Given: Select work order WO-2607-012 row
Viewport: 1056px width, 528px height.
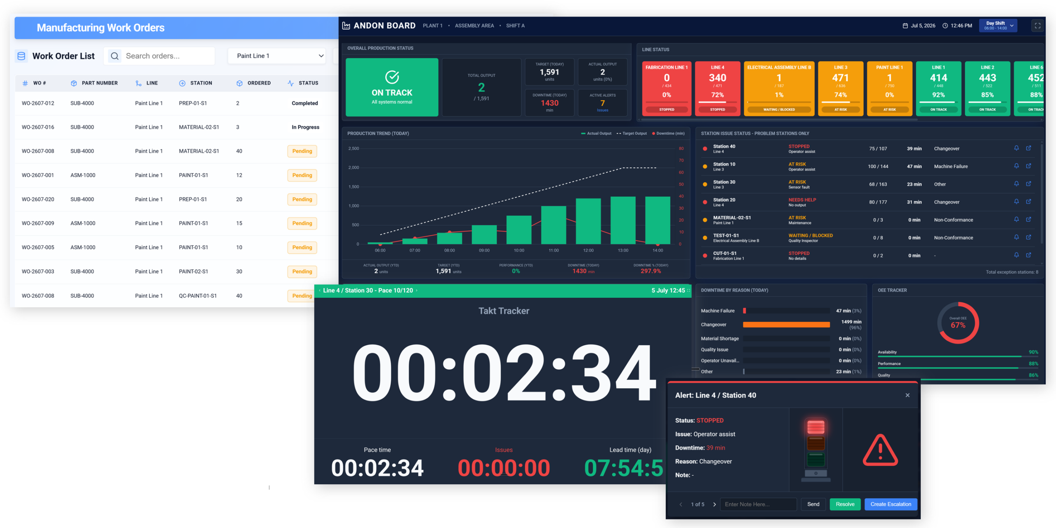Looking at the screenshot, I should click(177, 103).
